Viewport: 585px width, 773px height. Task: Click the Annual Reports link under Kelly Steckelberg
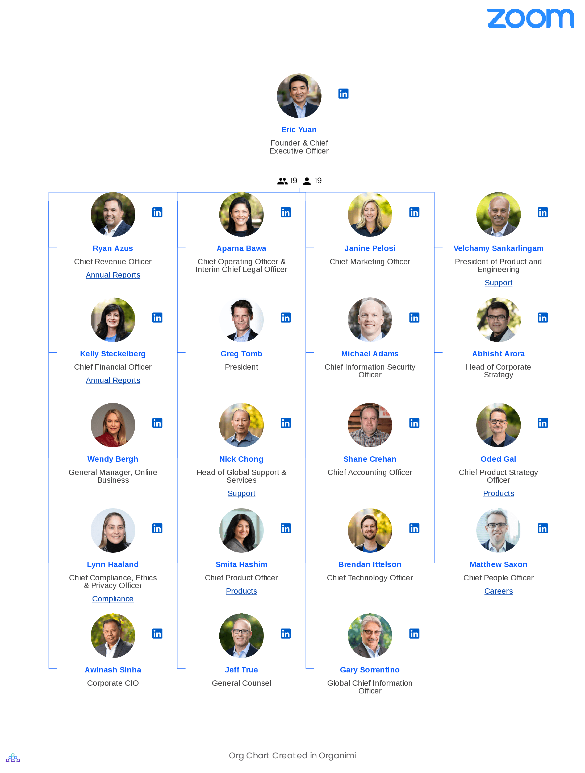[112, 380]
